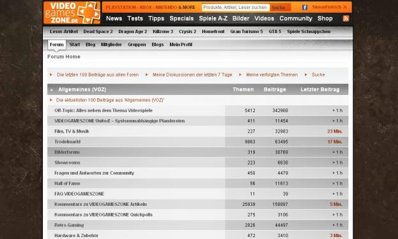The width and height of the screenshot is (398, 239).
Task: Select the Blogs tab
Action: pyautogui.click(x=158, y=45)
